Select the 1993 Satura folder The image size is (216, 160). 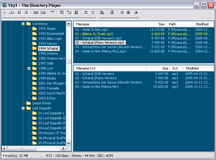48,43
